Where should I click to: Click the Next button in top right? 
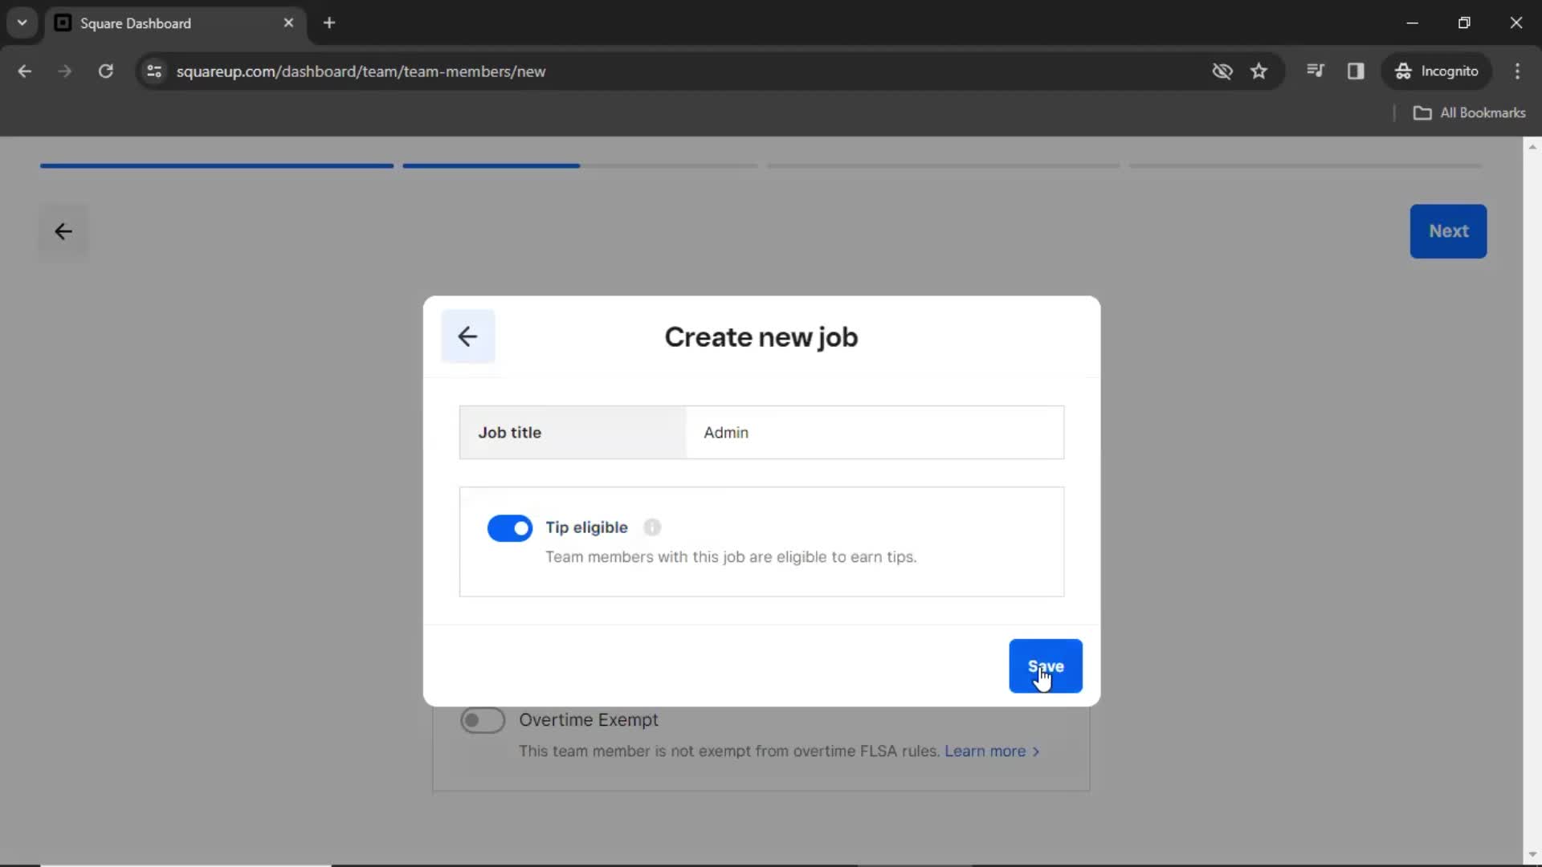(1449, 230)
